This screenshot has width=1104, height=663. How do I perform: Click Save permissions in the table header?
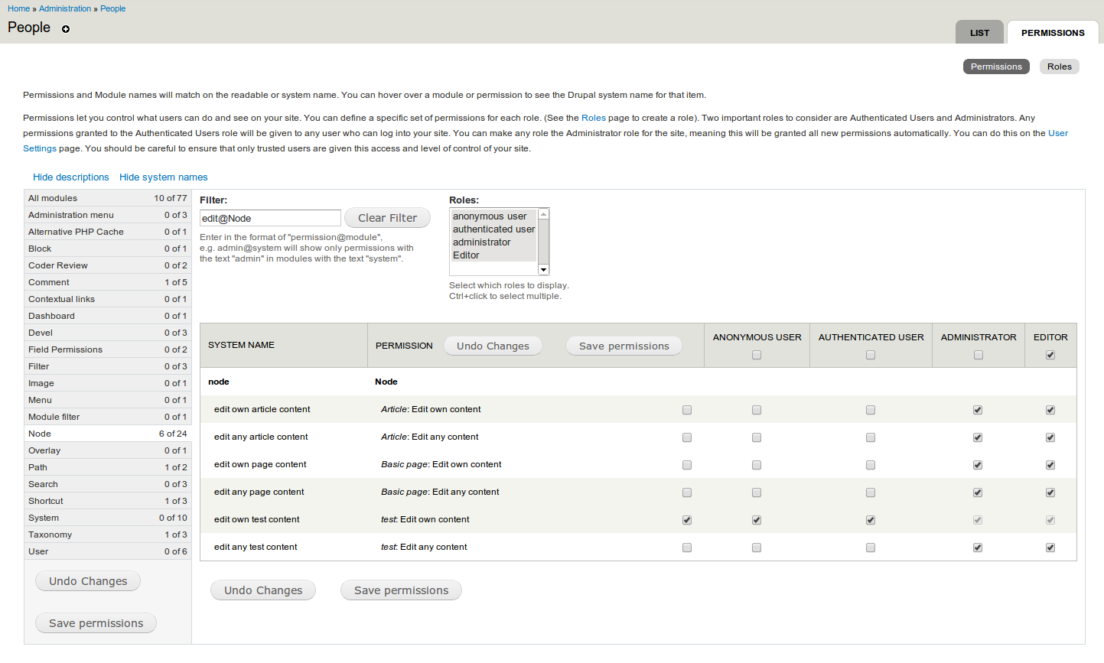(x=624, y=346)
